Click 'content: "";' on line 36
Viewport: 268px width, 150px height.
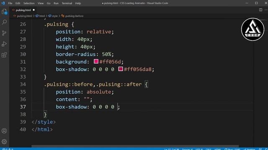coord(74,99)
